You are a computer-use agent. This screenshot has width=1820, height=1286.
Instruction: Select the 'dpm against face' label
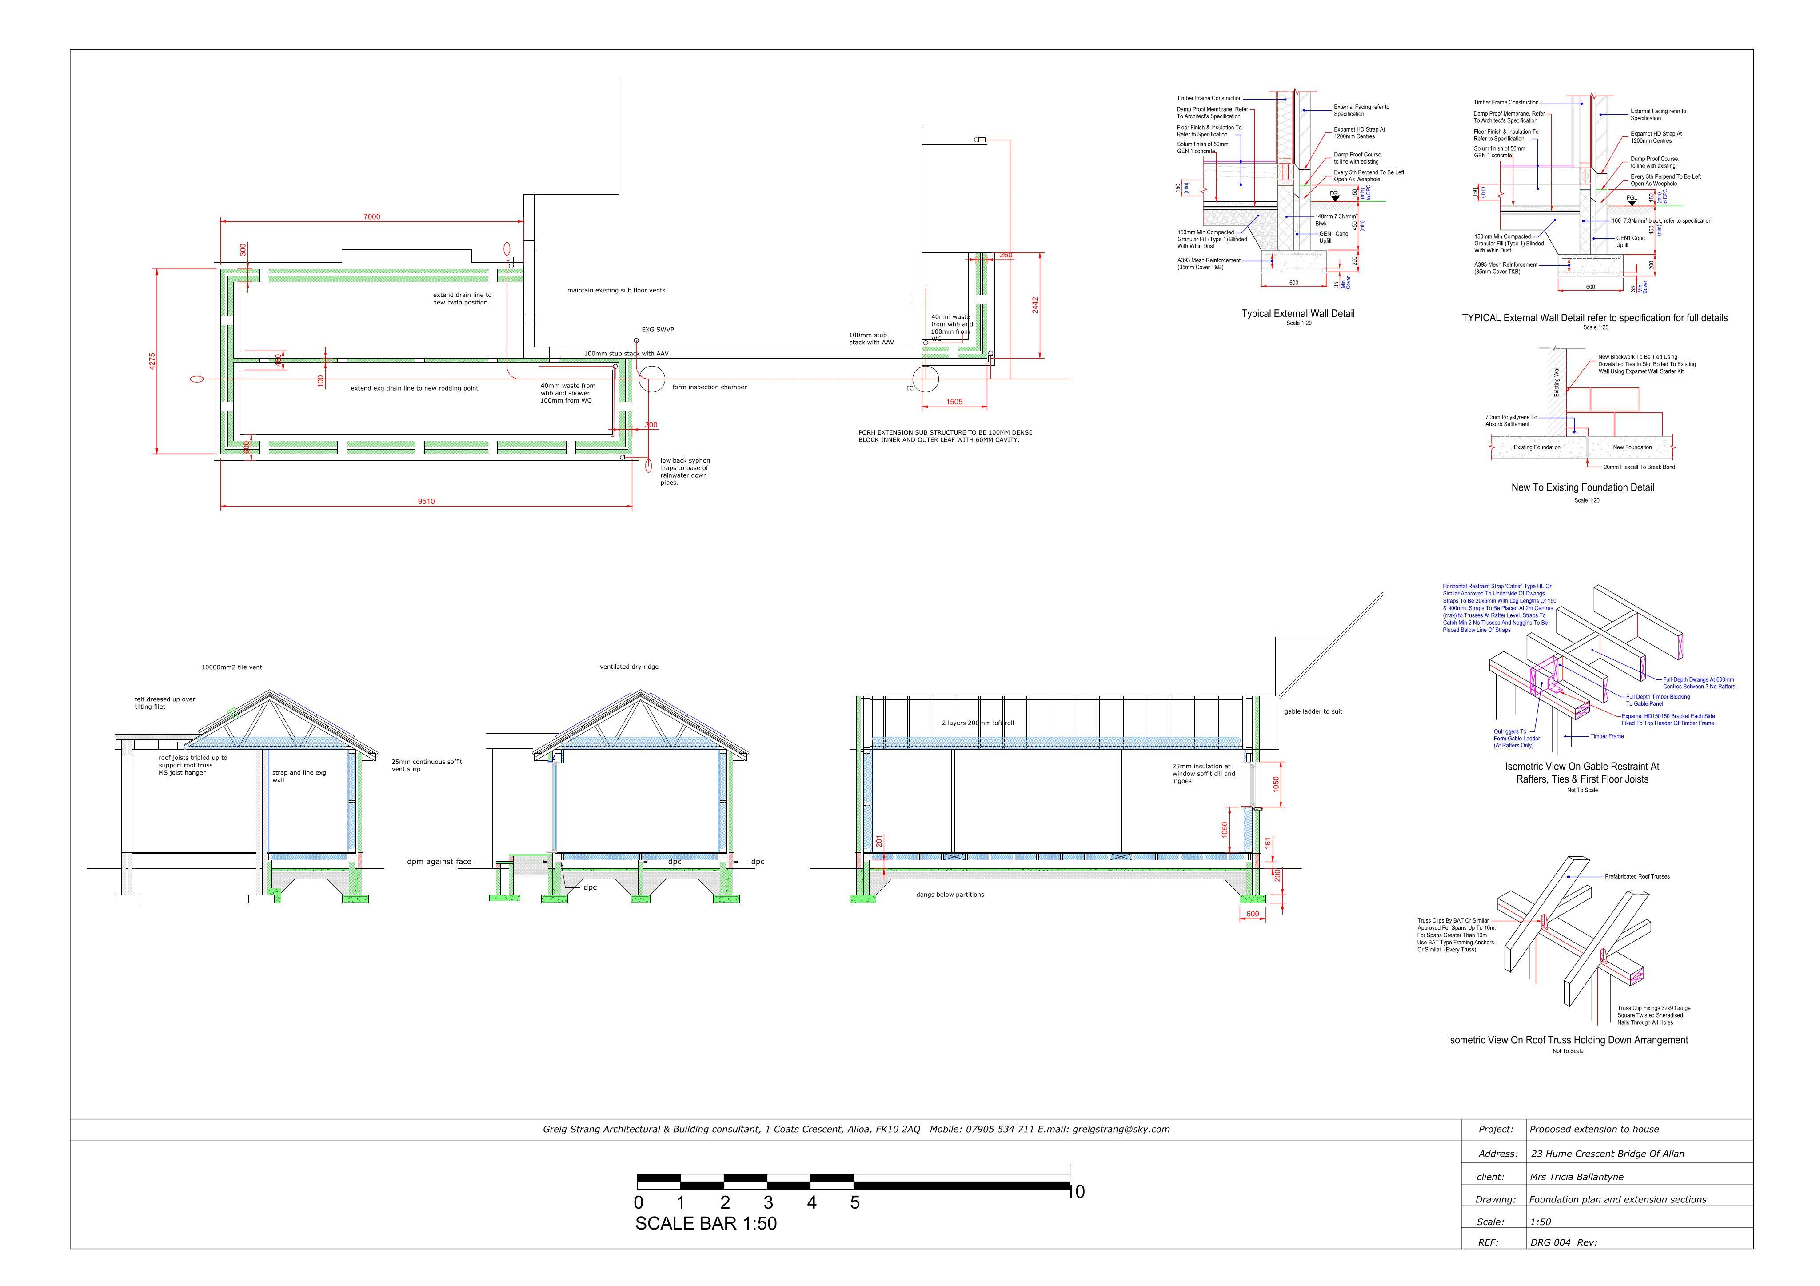pos(439,862)
